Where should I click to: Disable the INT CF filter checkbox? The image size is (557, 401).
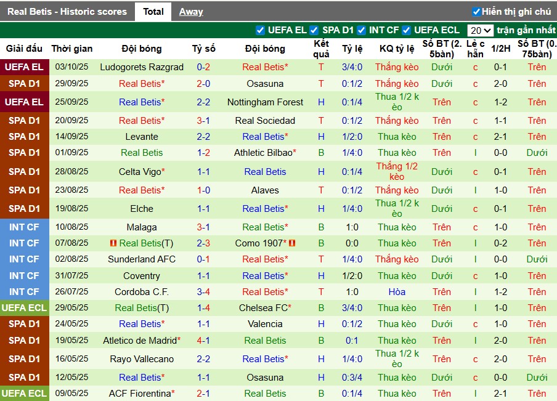(362, 30)
